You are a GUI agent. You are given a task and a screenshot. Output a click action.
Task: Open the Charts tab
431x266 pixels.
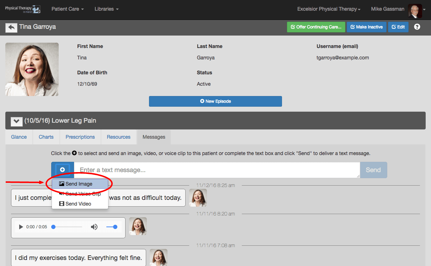tap(46, 137)
